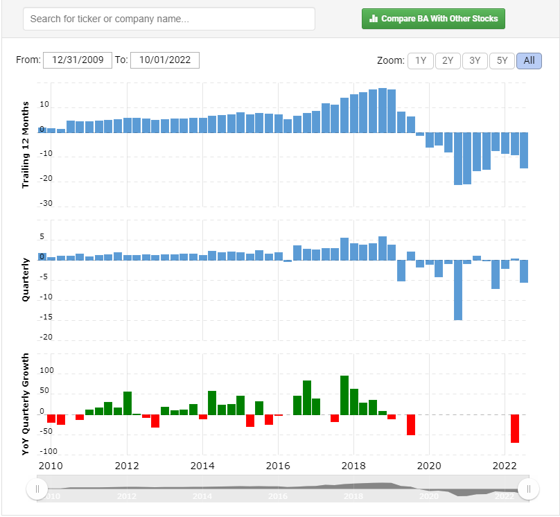The height and width of the screenshot is (517, 560).
Task: Select the 3Y zoom option
Action: [x=475, y=61]
